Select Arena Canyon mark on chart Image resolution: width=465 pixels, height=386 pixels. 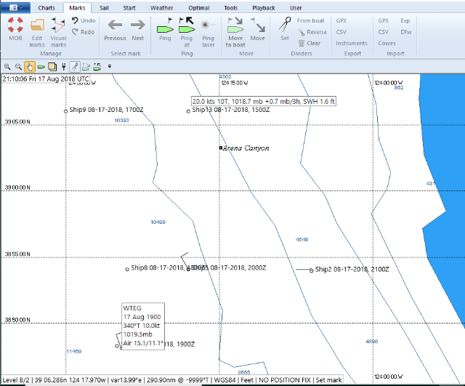pyautogui.click(x=221, y=148)
